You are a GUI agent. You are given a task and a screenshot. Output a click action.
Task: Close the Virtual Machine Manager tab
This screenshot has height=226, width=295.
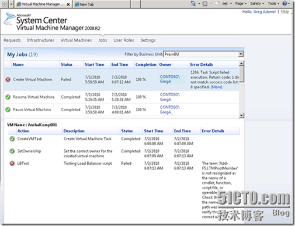coord(68,4)
